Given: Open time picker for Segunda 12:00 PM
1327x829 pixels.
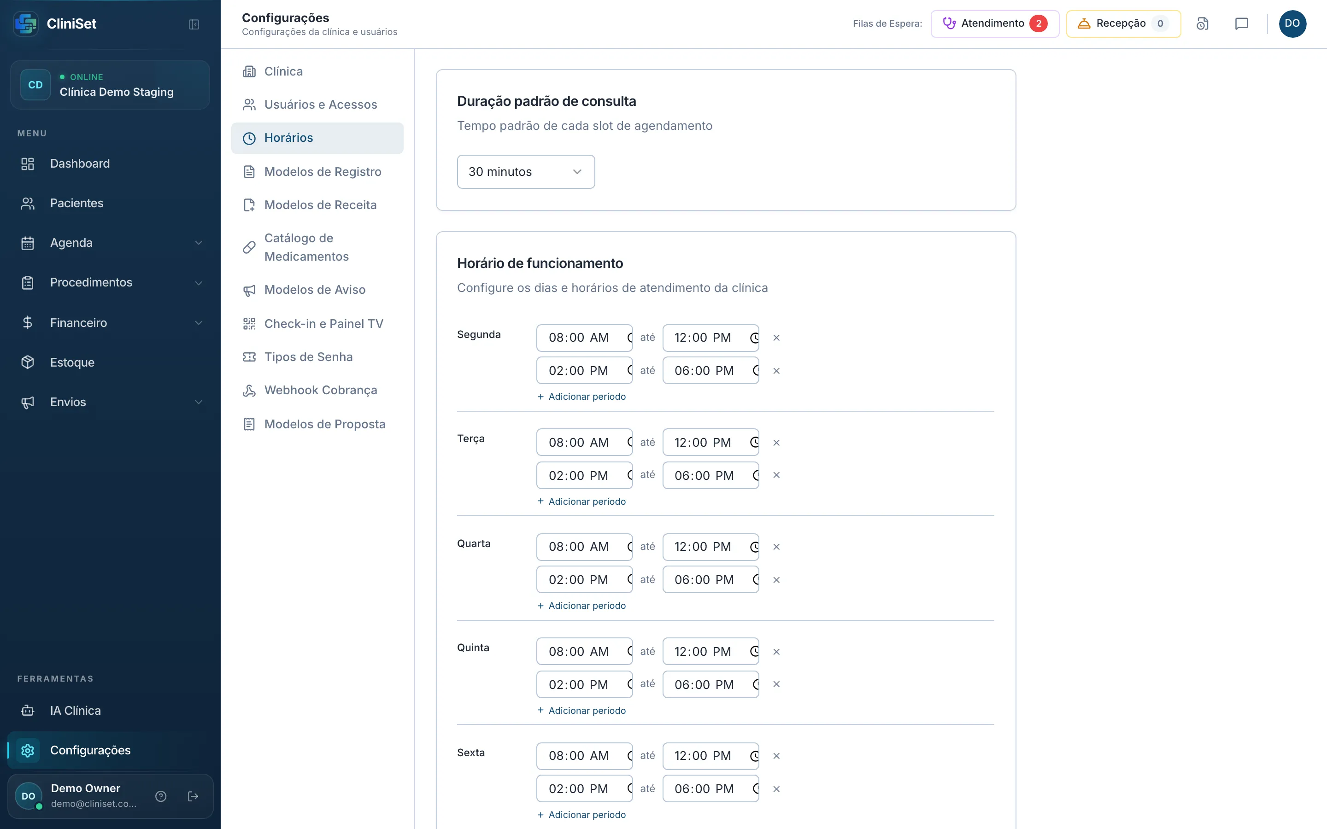Looking at the screenshot, I should coord(754,338).
